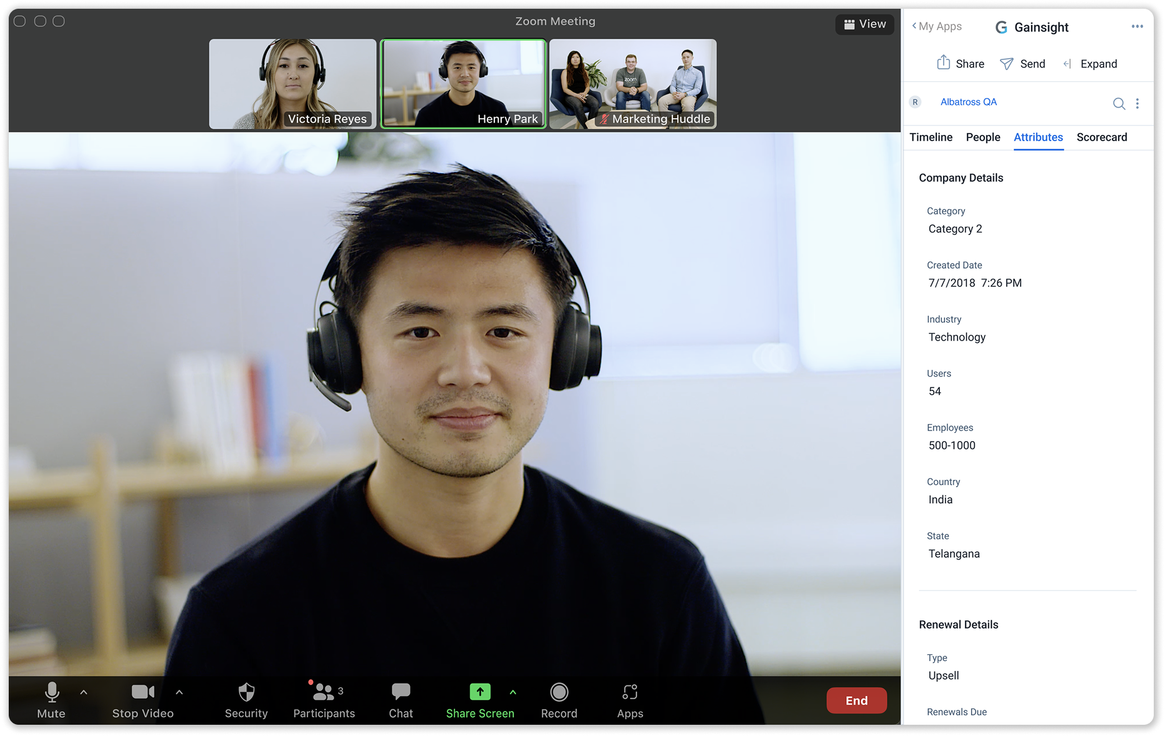Open Albatross QA vertical dots menu
This screenshot has height=736, width=1165.
pyautogui.click(x=1137, y=104)
